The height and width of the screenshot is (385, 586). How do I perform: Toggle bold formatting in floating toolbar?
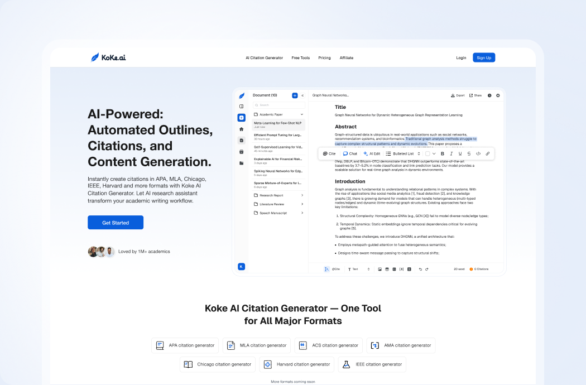tap(443, 153)
